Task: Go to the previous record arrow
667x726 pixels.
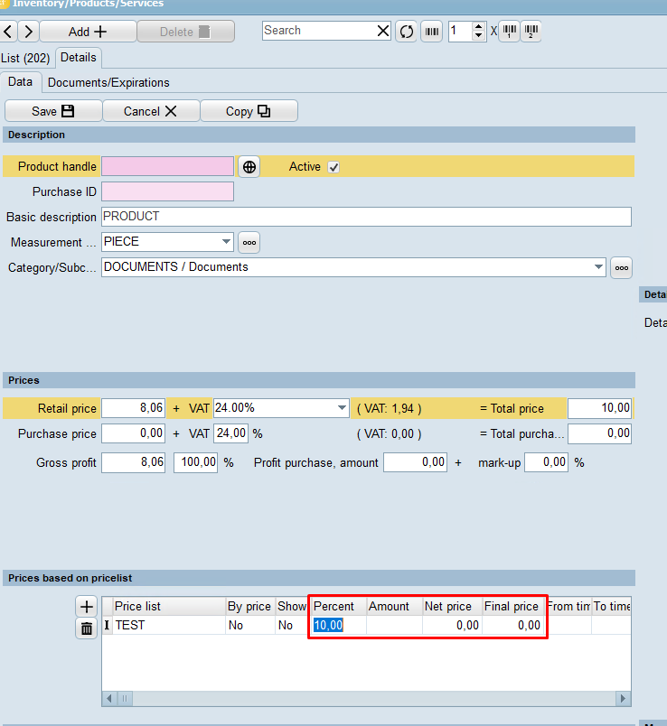Action: (9, 32)
